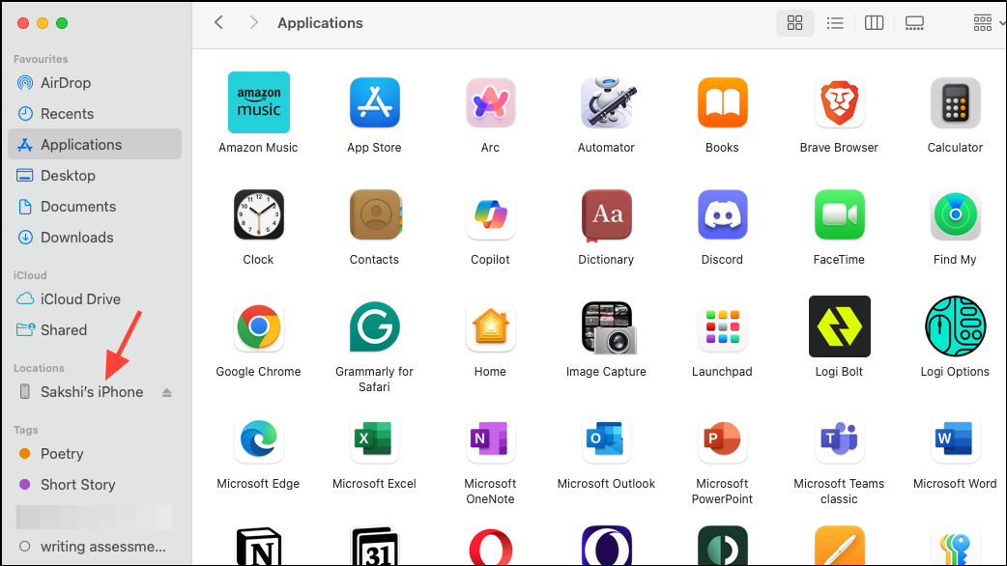Select the Dictionary app icon
This screenshot has width=1007, height=566.
[x=606, y=215]
